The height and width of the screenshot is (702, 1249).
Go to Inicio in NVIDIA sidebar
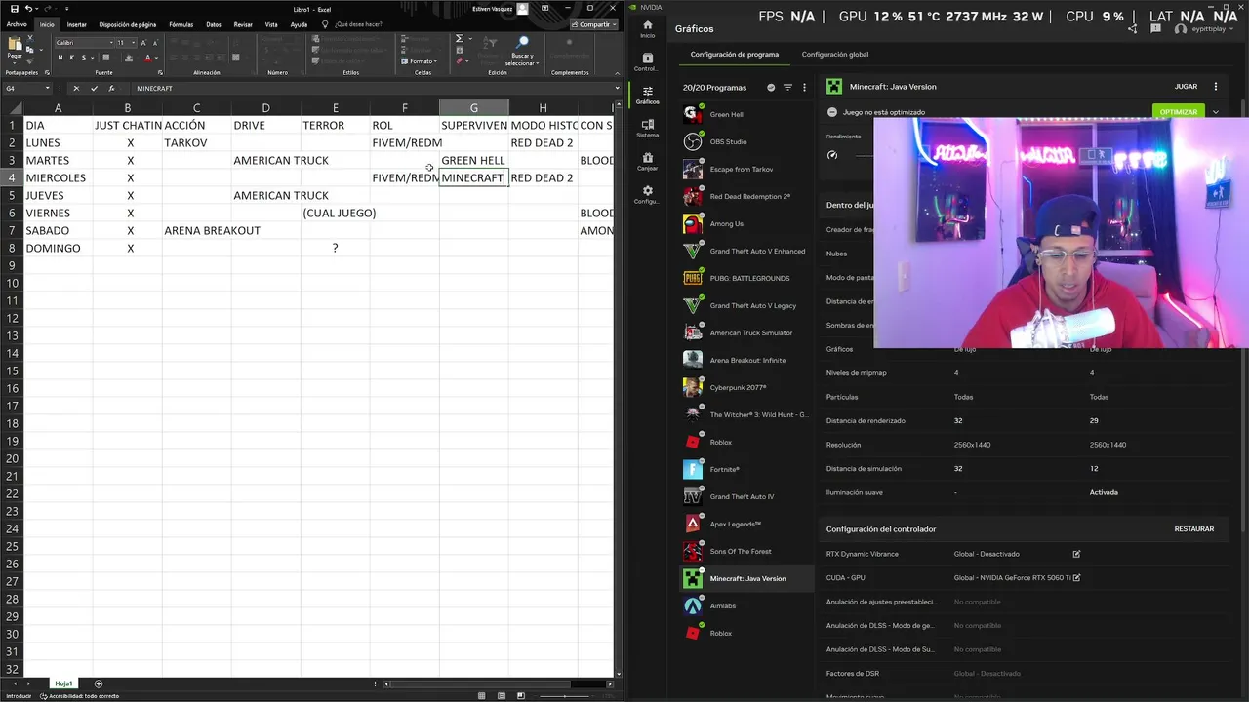pyautogui.click(x=647, y=29)
